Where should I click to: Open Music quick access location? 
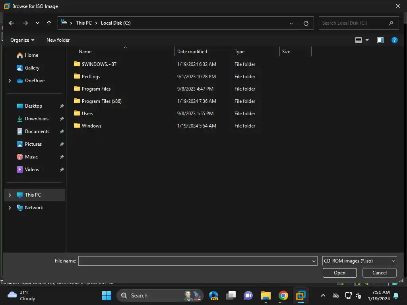[x=31, y=157]
